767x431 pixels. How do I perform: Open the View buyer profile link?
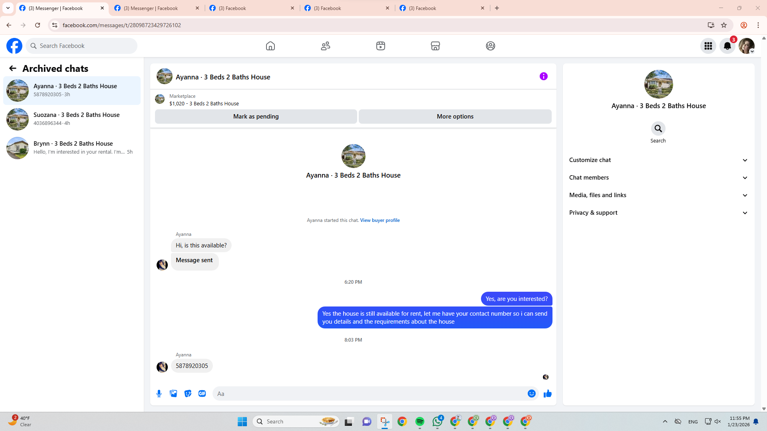point(380,220)
